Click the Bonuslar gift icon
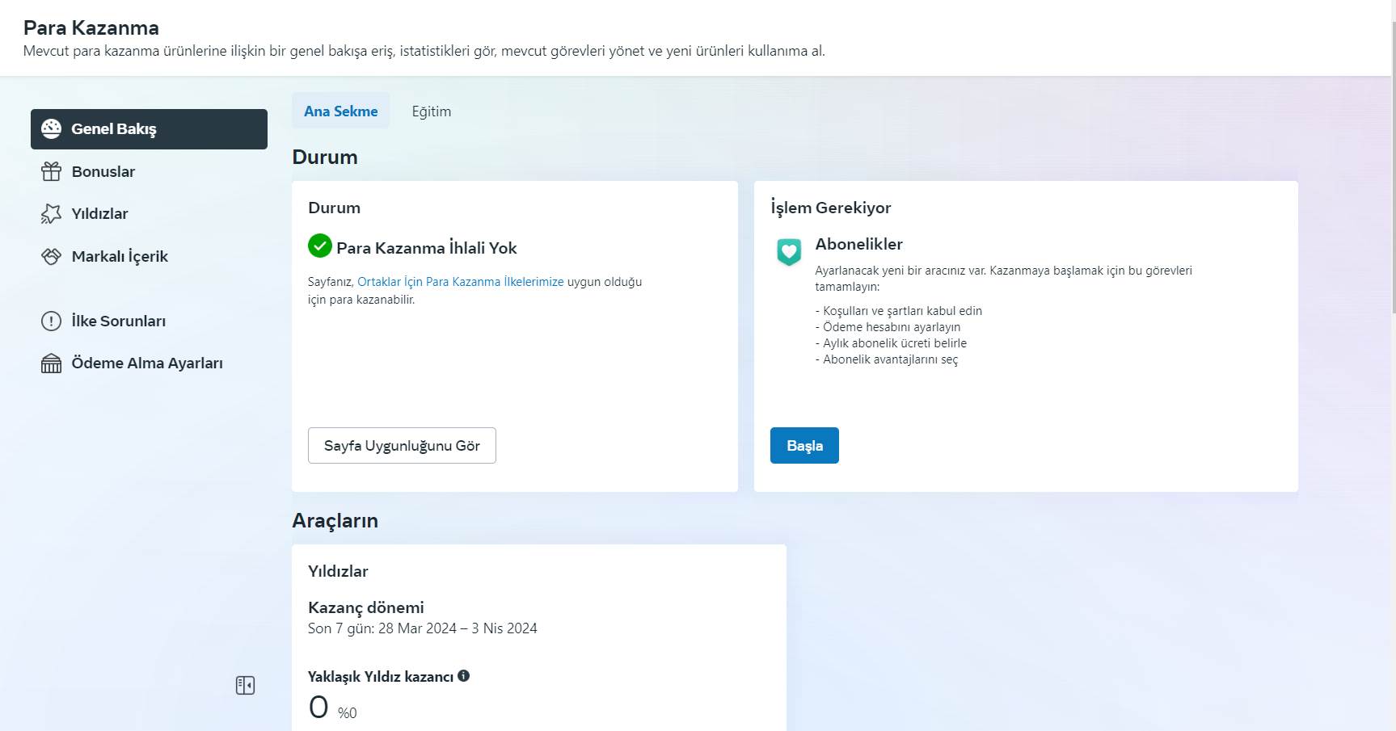 51,171
